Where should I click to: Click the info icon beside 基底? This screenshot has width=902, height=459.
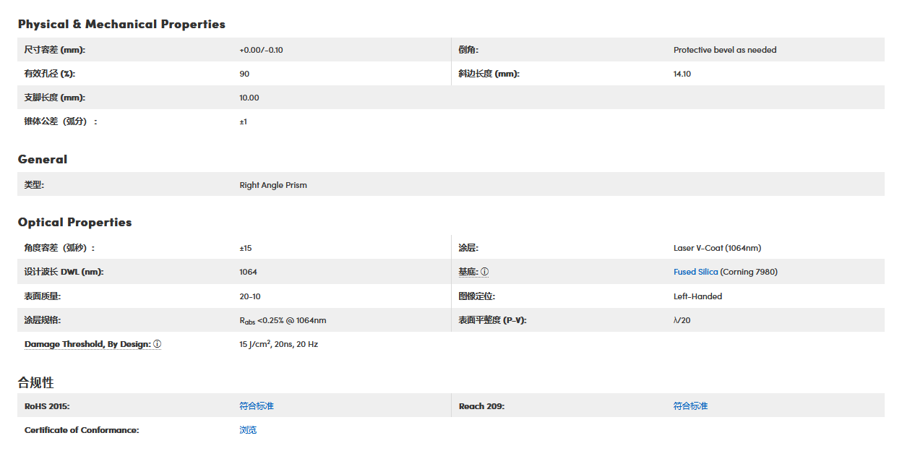pos(485,272)
